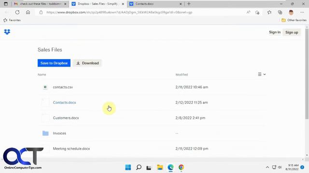The width and height of the screenshot is (309, 173).
Task: Open browser Settings and more menu
Action: click(x=302, y=12)
